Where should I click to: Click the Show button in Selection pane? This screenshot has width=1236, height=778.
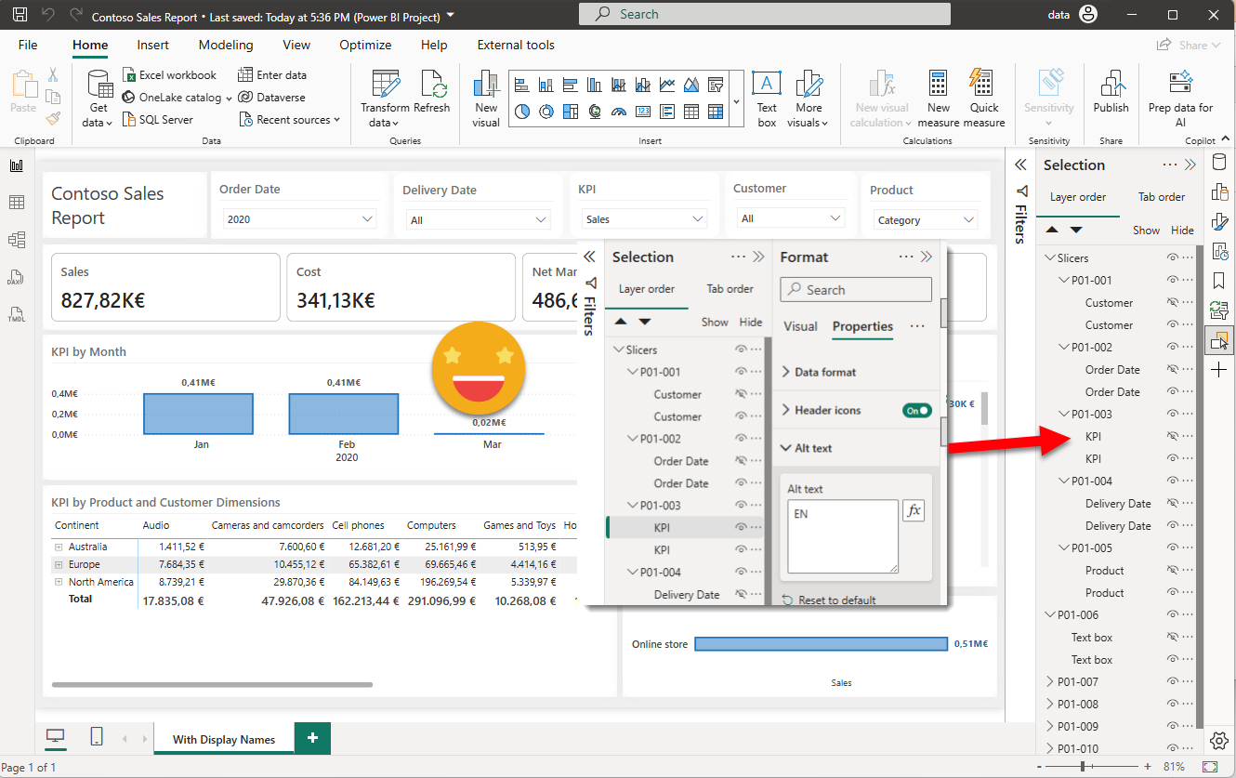[x=1146, y=231]
